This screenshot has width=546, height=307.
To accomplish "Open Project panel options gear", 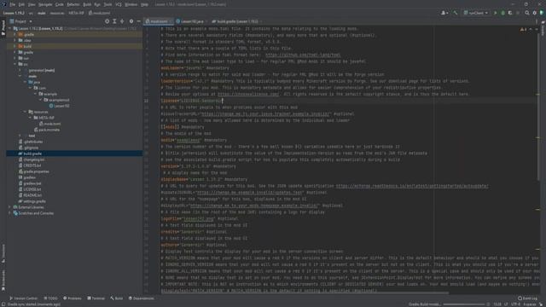I will point(131,21).
